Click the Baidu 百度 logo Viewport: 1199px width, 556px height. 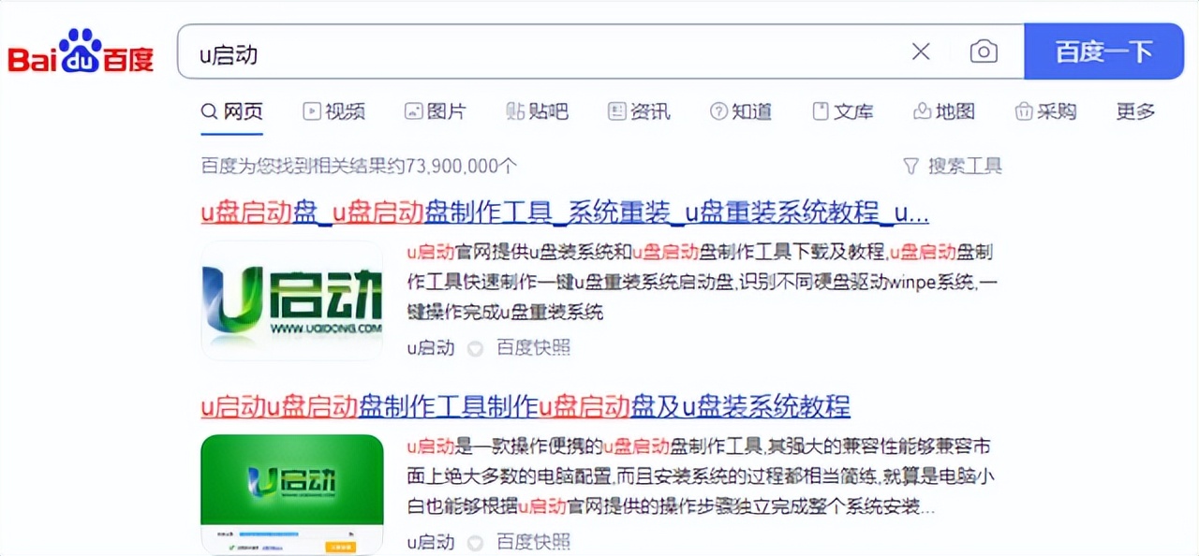pos(80,51)
